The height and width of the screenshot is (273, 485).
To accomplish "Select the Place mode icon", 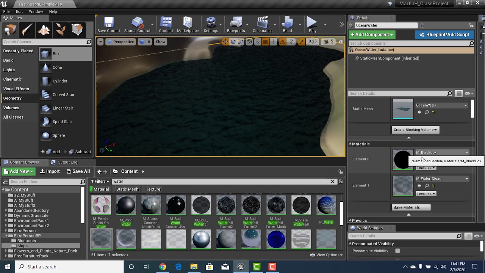I will coord(11,30).
